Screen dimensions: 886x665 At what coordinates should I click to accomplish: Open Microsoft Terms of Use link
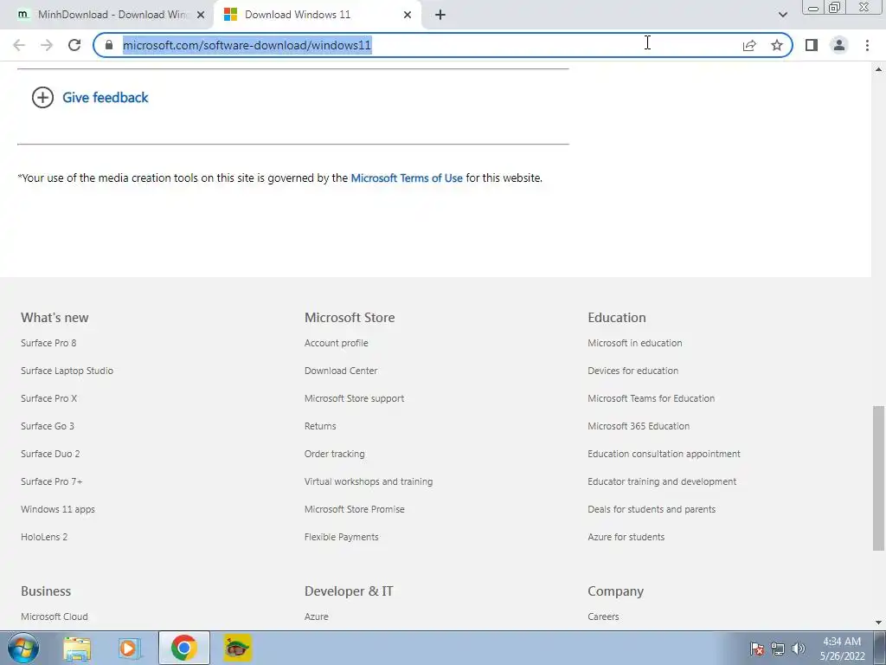point(407,178)
